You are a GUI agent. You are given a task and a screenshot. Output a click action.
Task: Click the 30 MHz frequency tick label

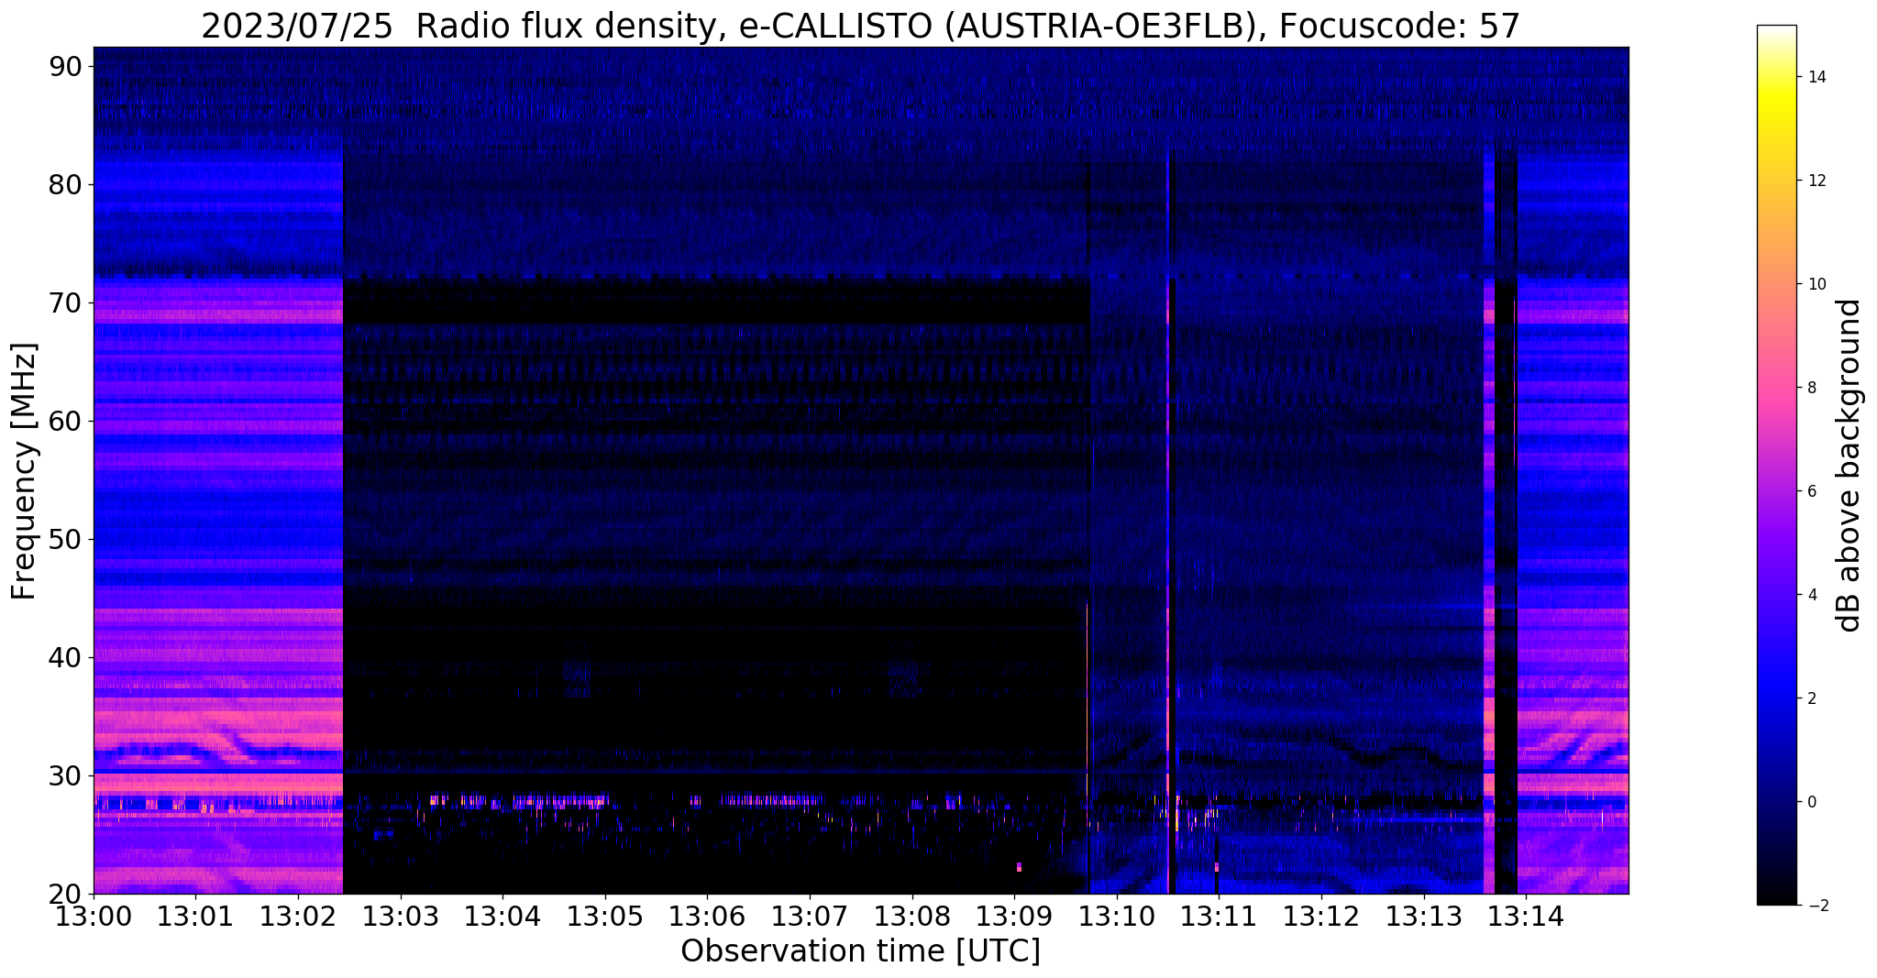coord(66,775)
